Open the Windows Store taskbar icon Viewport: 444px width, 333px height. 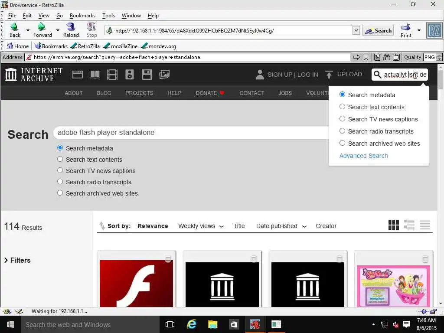pos(234,324)
